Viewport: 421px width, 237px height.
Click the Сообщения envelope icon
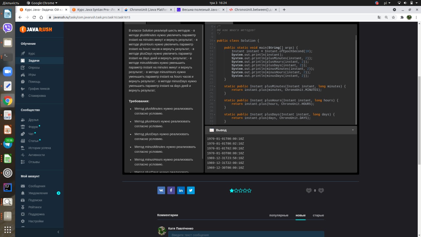click(23, 186)
